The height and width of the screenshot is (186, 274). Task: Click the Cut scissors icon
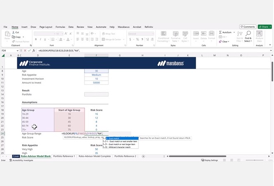(14, 32)
